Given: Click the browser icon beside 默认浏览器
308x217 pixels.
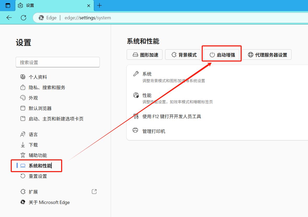Looking at the screenshot, I should click(23, 108).
